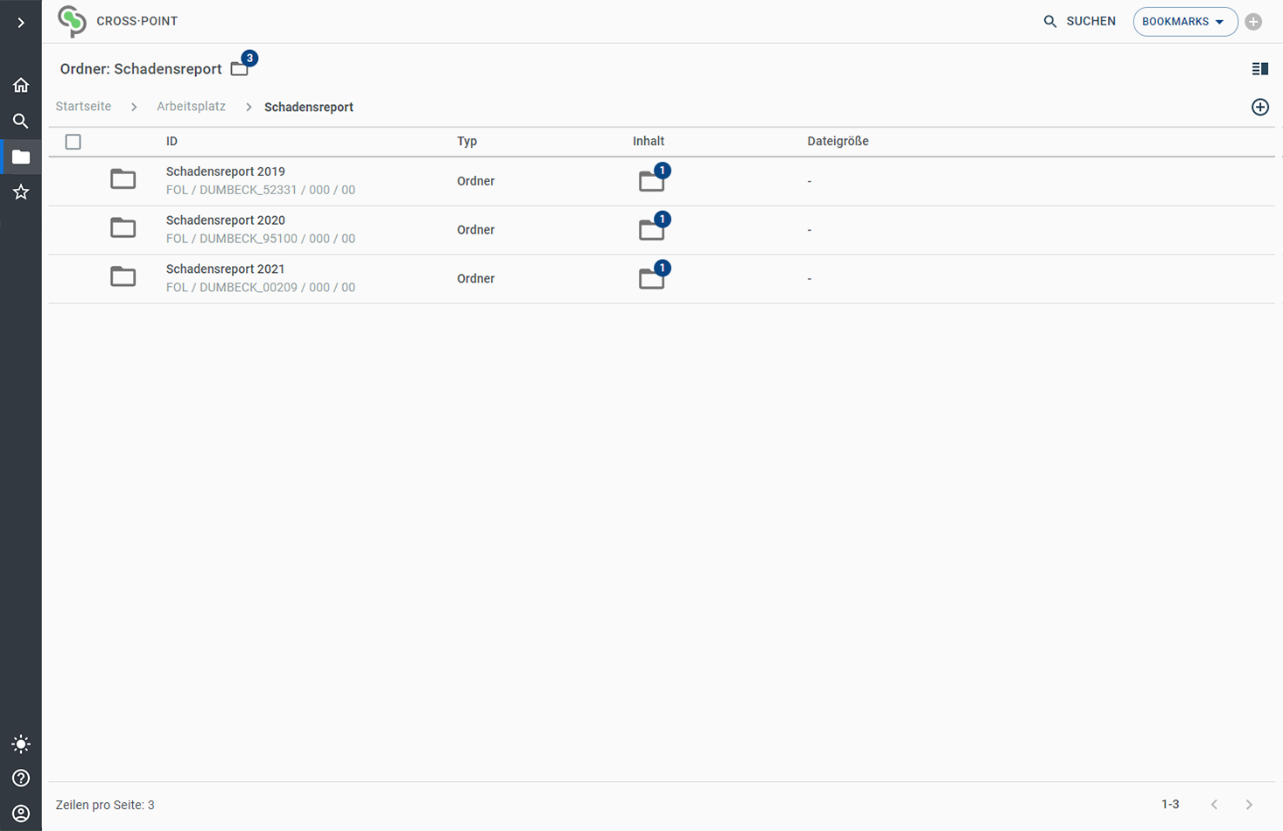This screenshot has height=831, width=1283.
Task: Open Schadensreport 2020 folder row
Action: (226, 220)
